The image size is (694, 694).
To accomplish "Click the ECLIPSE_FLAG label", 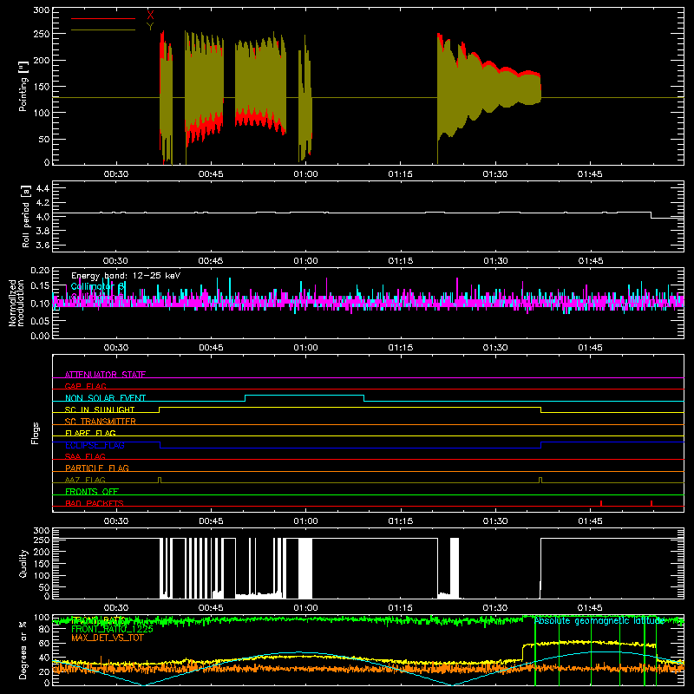I will [x=95, y=445].
